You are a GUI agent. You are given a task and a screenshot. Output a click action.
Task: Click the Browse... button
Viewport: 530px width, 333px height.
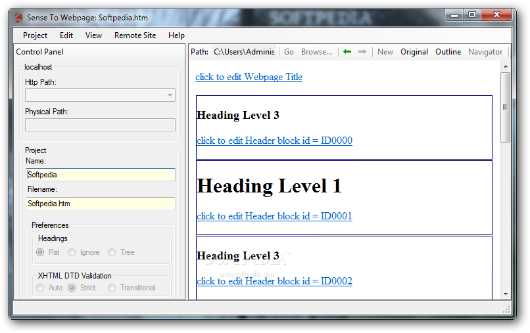click(x=317, y=52)
